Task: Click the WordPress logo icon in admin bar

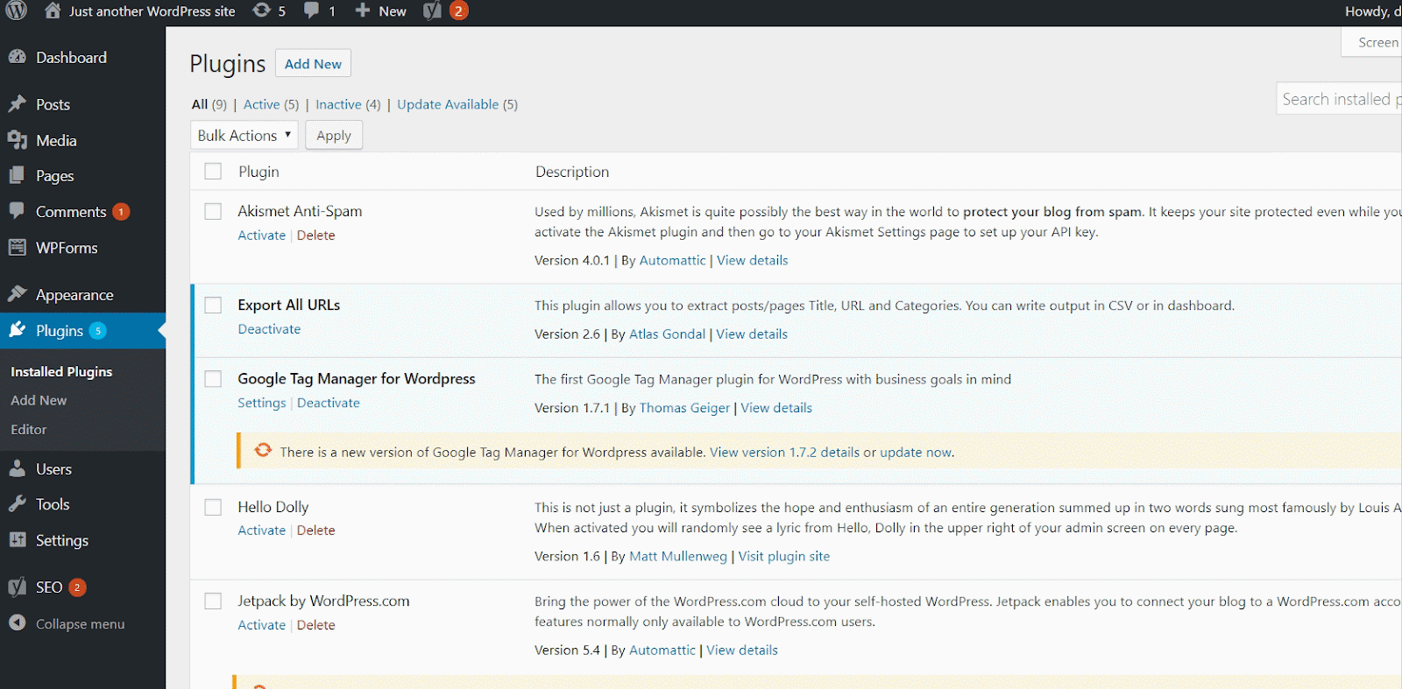Action: point(17,11)
